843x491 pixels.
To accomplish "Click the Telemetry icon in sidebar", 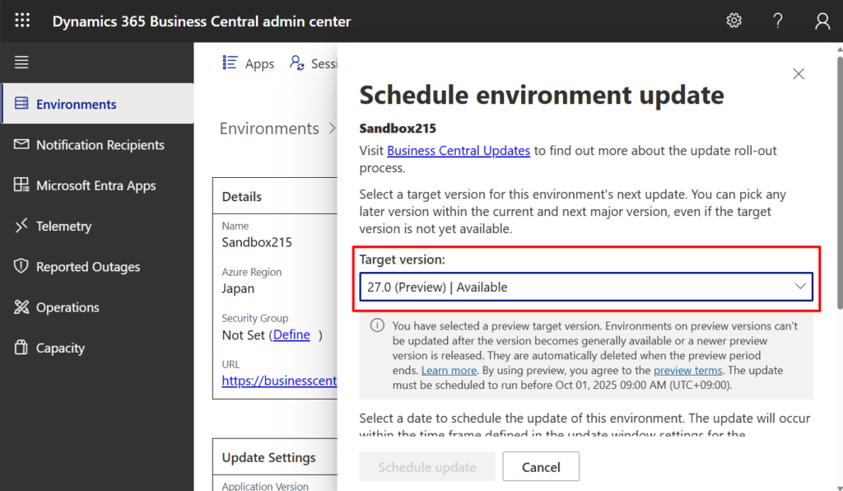I will coord(21,226).
